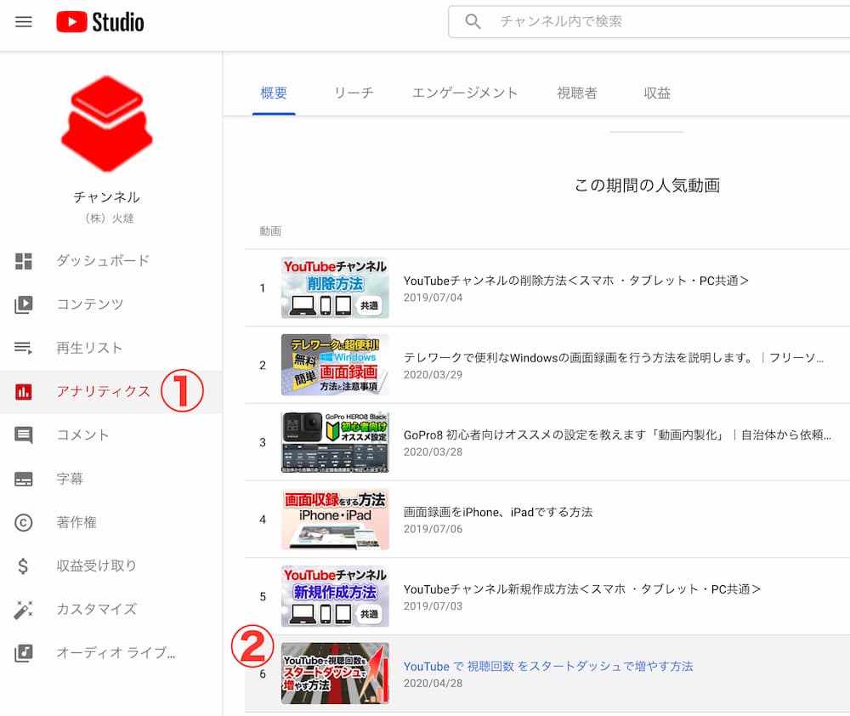Open 再生リスト in the sidebar
Screen dimensions: 850x716
111,348
